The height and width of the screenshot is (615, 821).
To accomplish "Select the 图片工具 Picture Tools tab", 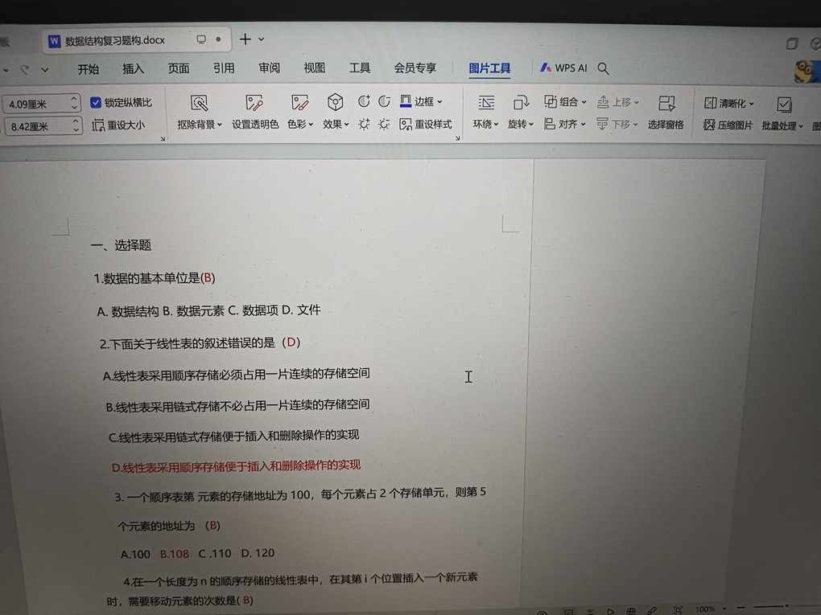I will pyautogui.click(x=489, y=68).
